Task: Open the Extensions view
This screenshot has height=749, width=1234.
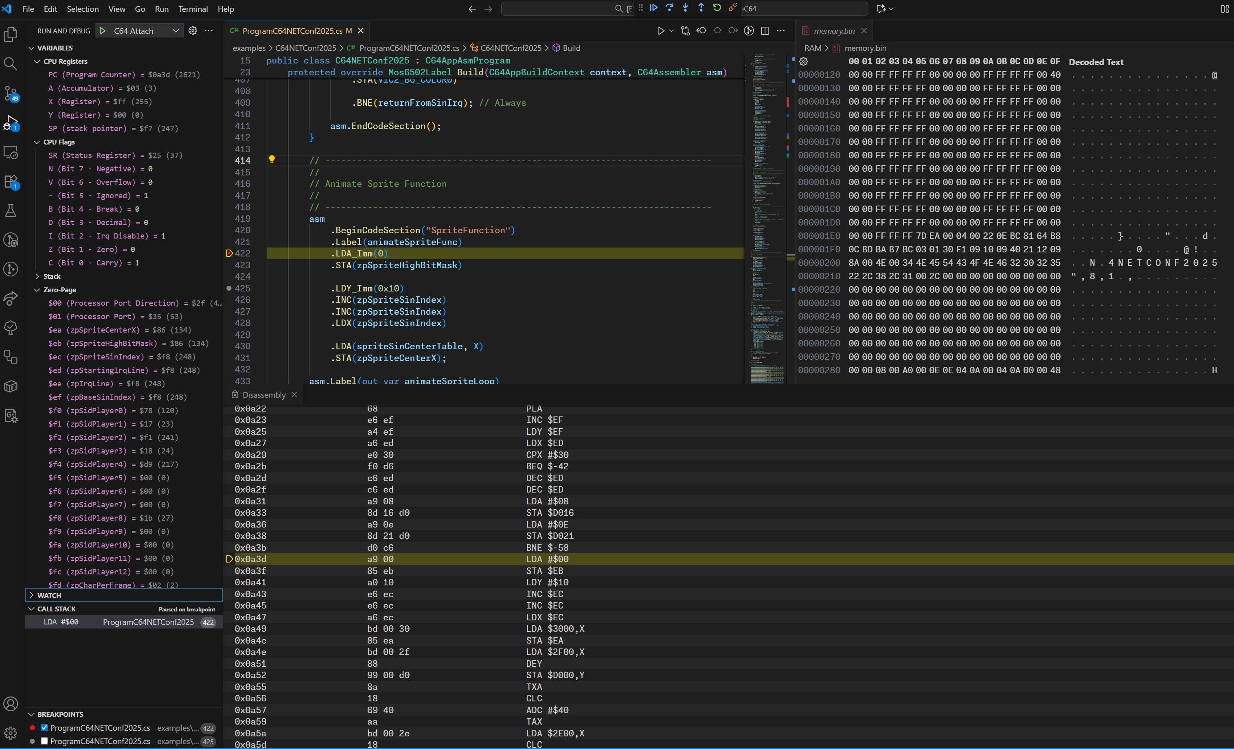Action: pos(11,182)
